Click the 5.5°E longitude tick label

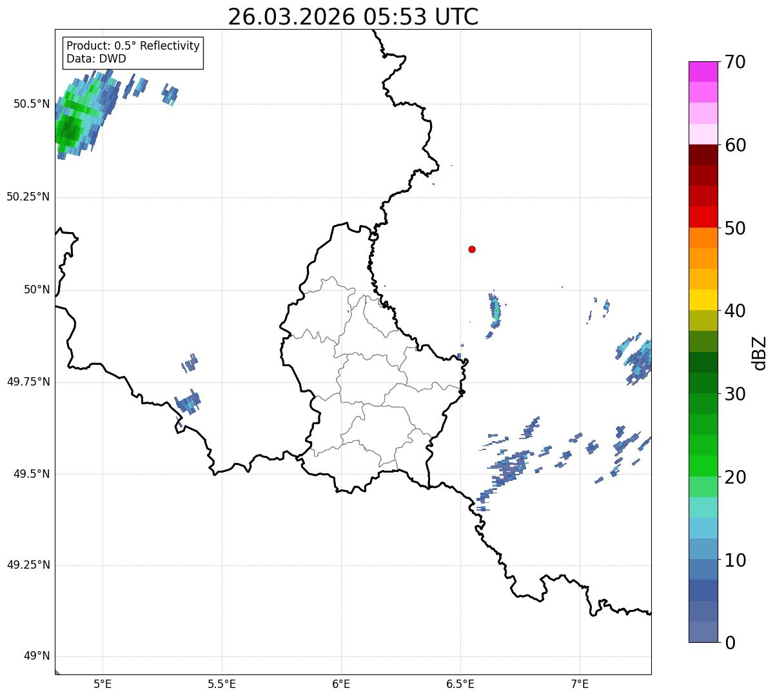click(222, 684)
